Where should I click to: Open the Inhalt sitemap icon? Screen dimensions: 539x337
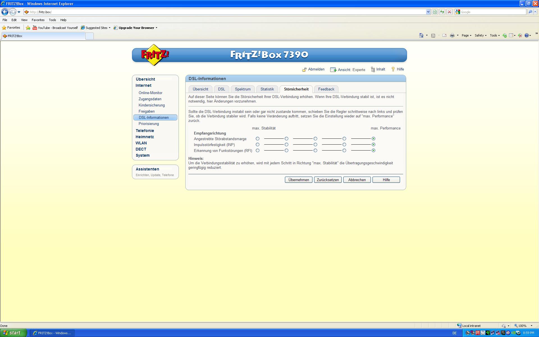click(x=373, y=69)
